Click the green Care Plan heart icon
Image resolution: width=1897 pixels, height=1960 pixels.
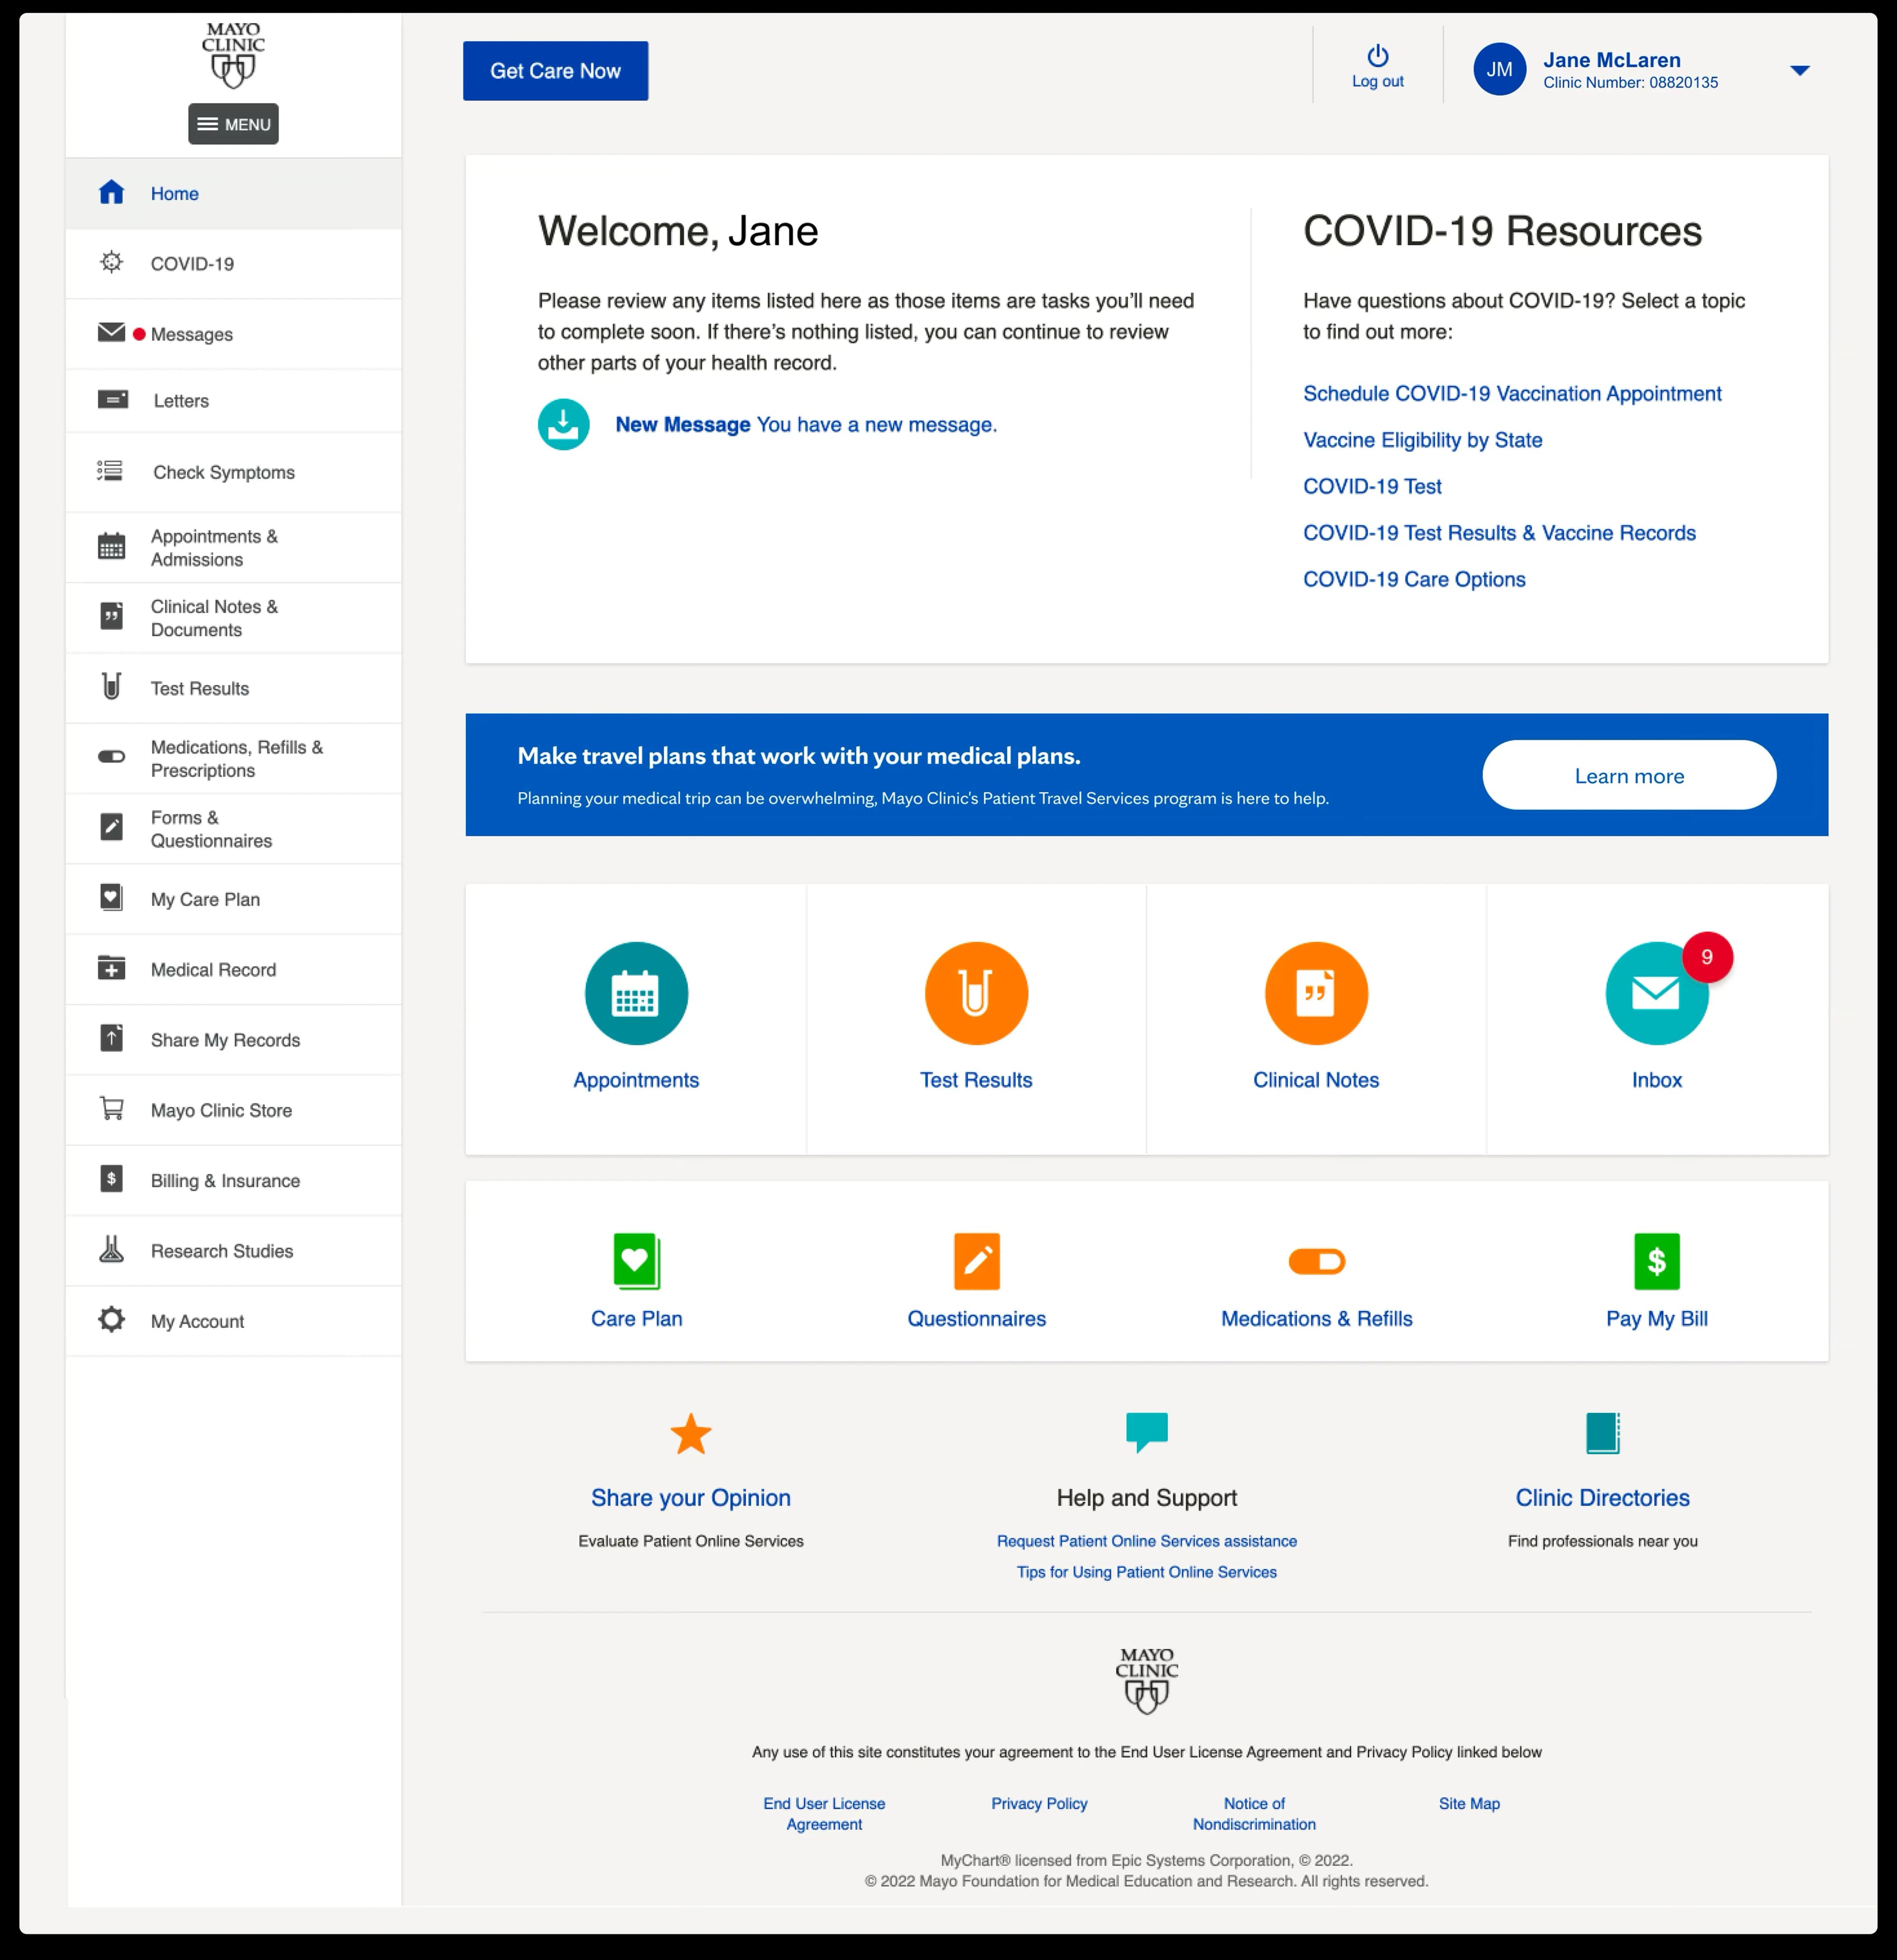636,1262
